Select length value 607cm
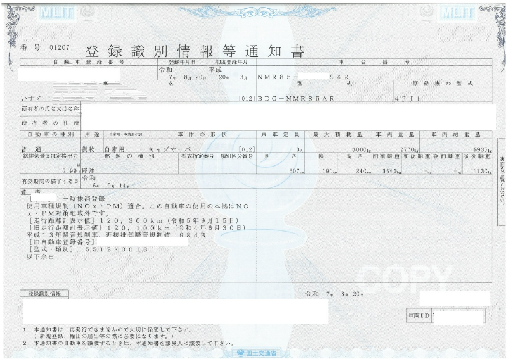 297,171
